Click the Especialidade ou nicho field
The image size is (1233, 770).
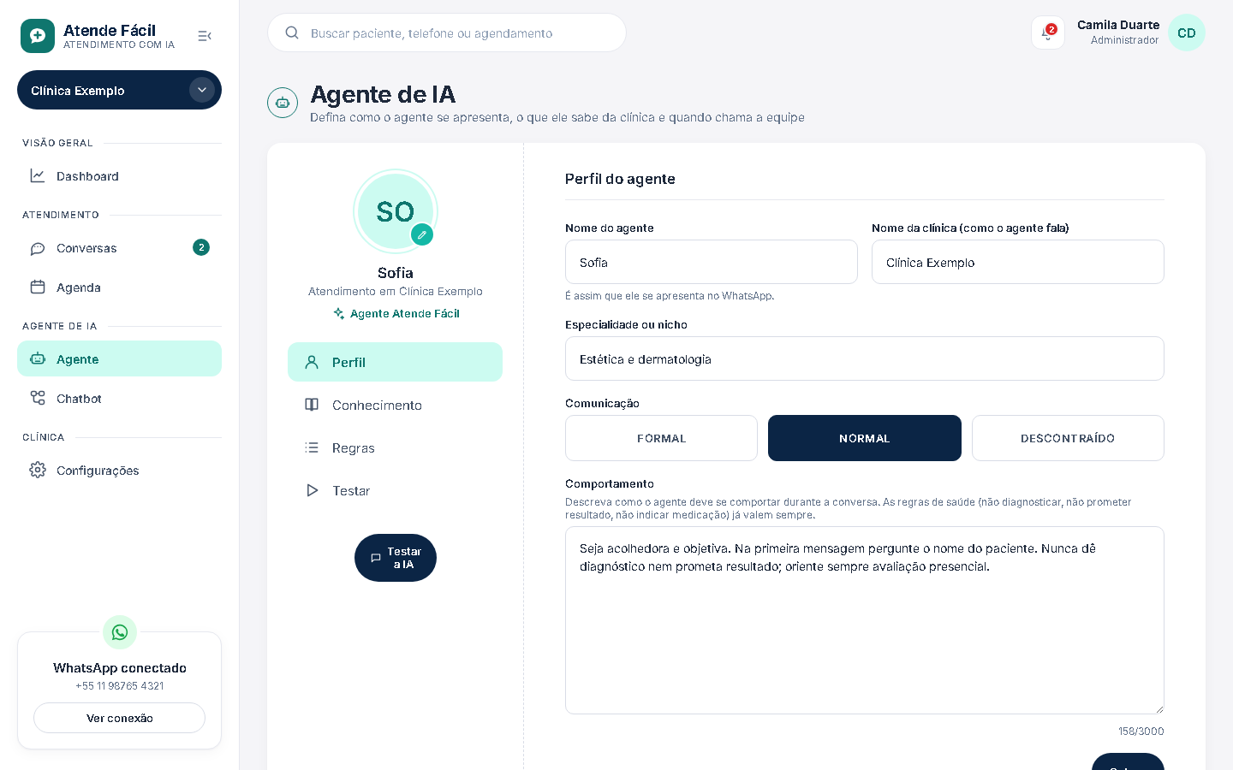point(865,358)
